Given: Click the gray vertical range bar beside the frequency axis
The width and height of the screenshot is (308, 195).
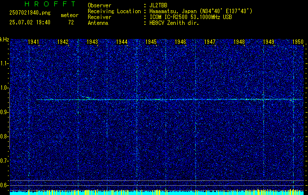Looking at the screenshot, I should pyautogui.click(x=10, y=118).
